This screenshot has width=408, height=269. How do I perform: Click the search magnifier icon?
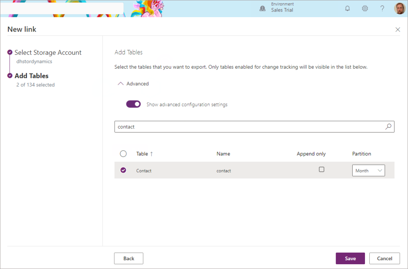coord(388,127)
